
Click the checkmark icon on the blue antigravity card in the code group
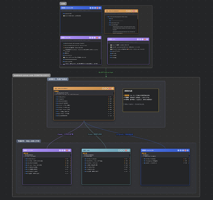click(x=91, y=8)
